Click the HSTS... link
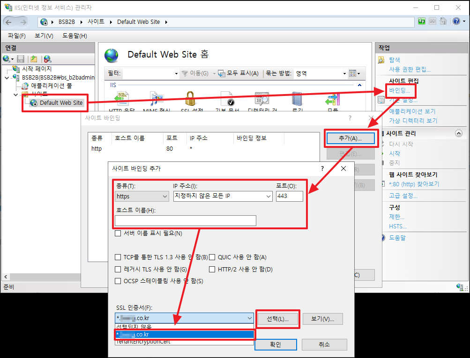This screenshot has width=470, height=358. (x=398, y=226)
